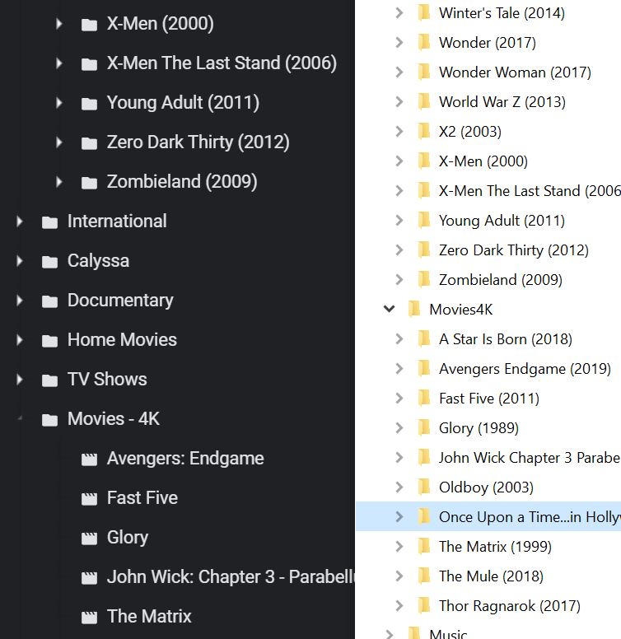
Task: Select the Calyssa library
Action: click(98, 261)
